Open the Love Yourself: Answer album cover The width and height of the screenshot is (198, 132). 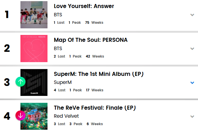pyautogui.click(x=34, y=15)
